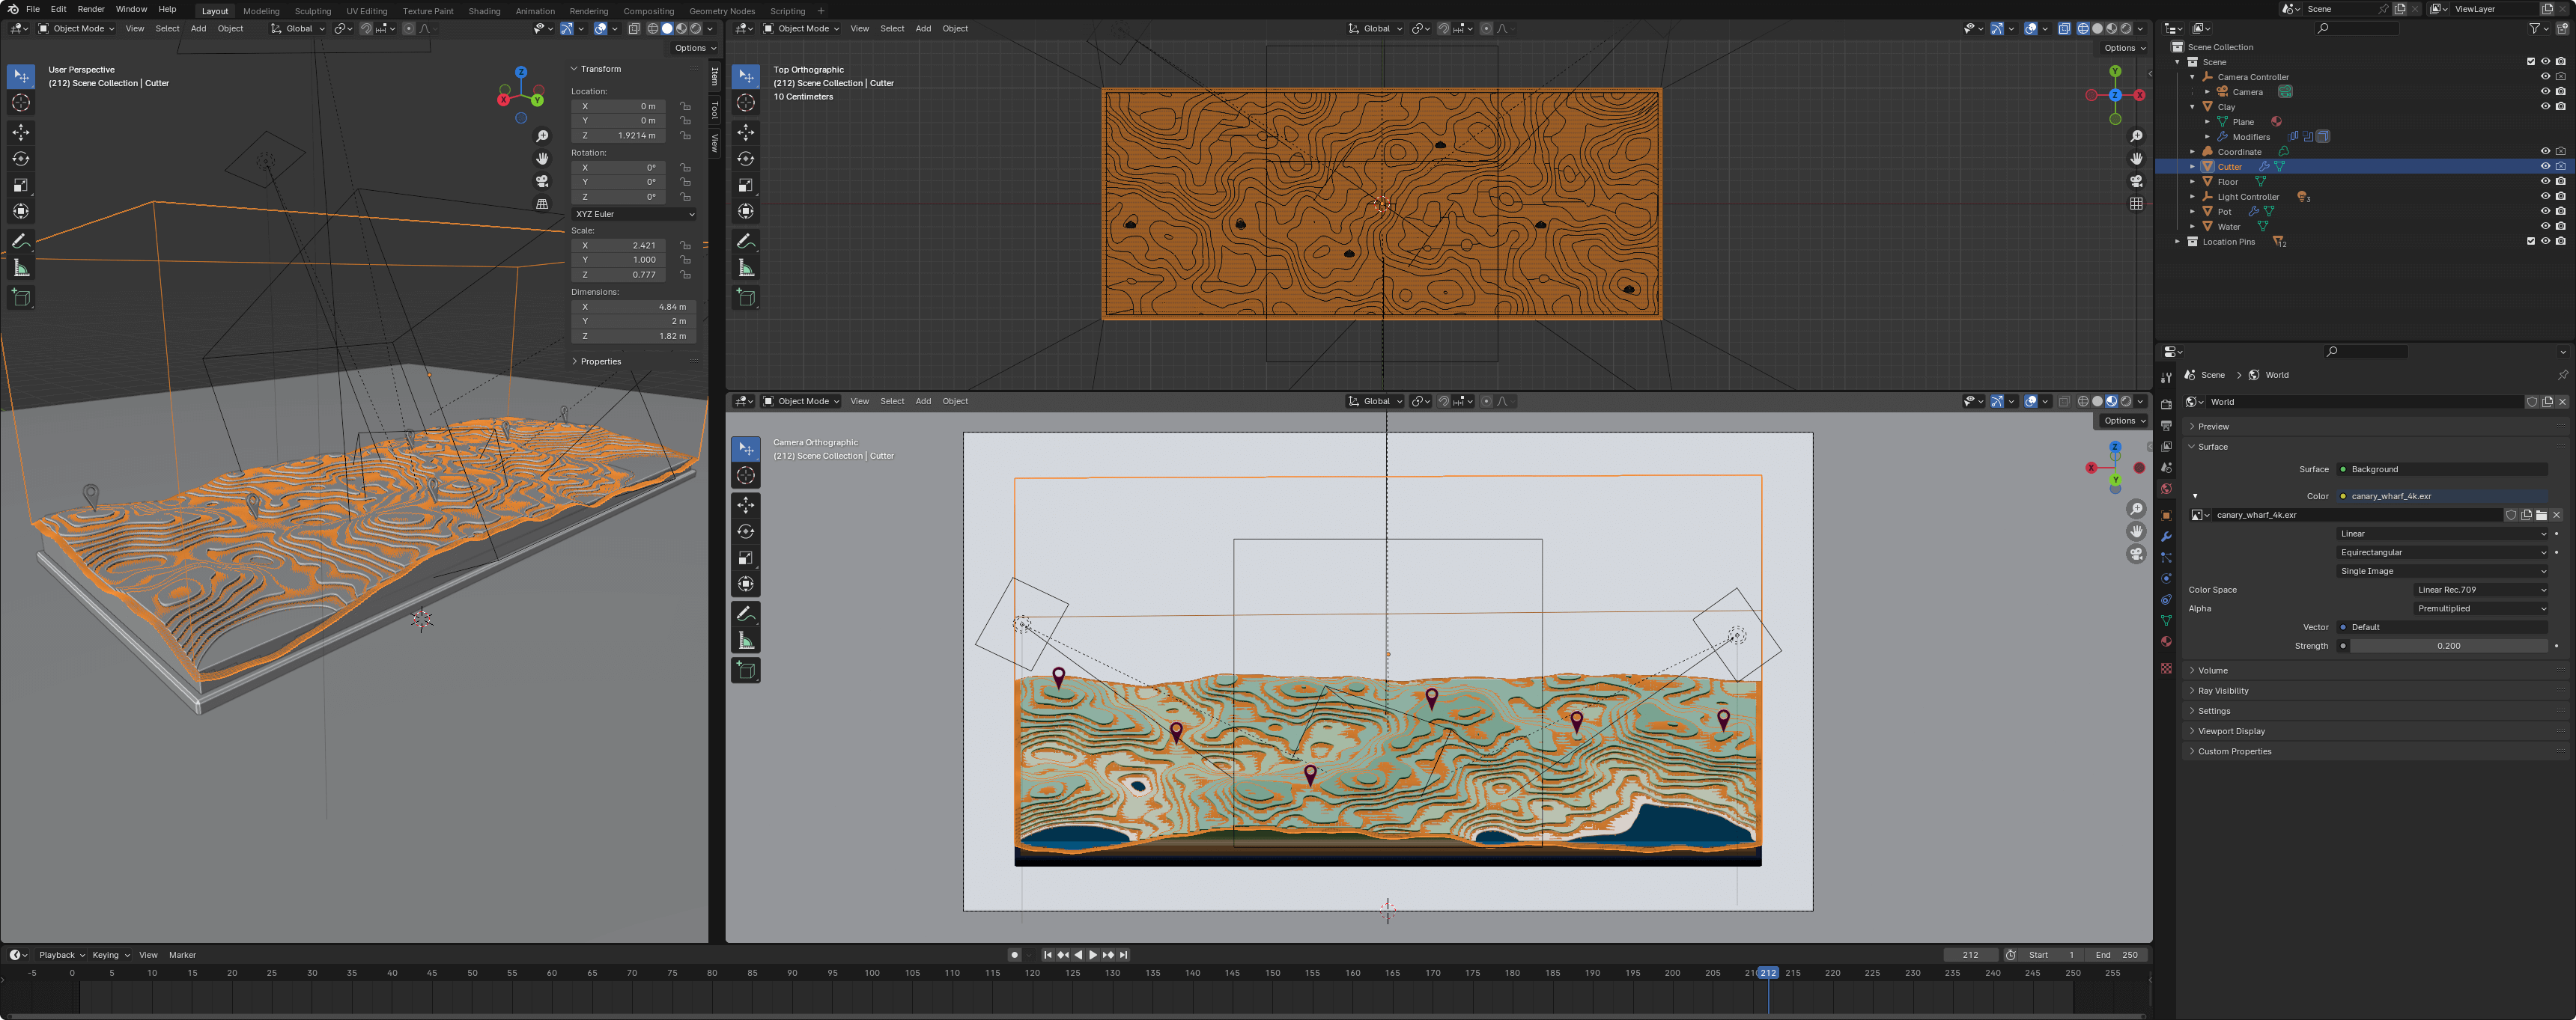Toggle camera view in the perspective viewport
Screen dimensions: 2576x1020
[x=542, y=181]
